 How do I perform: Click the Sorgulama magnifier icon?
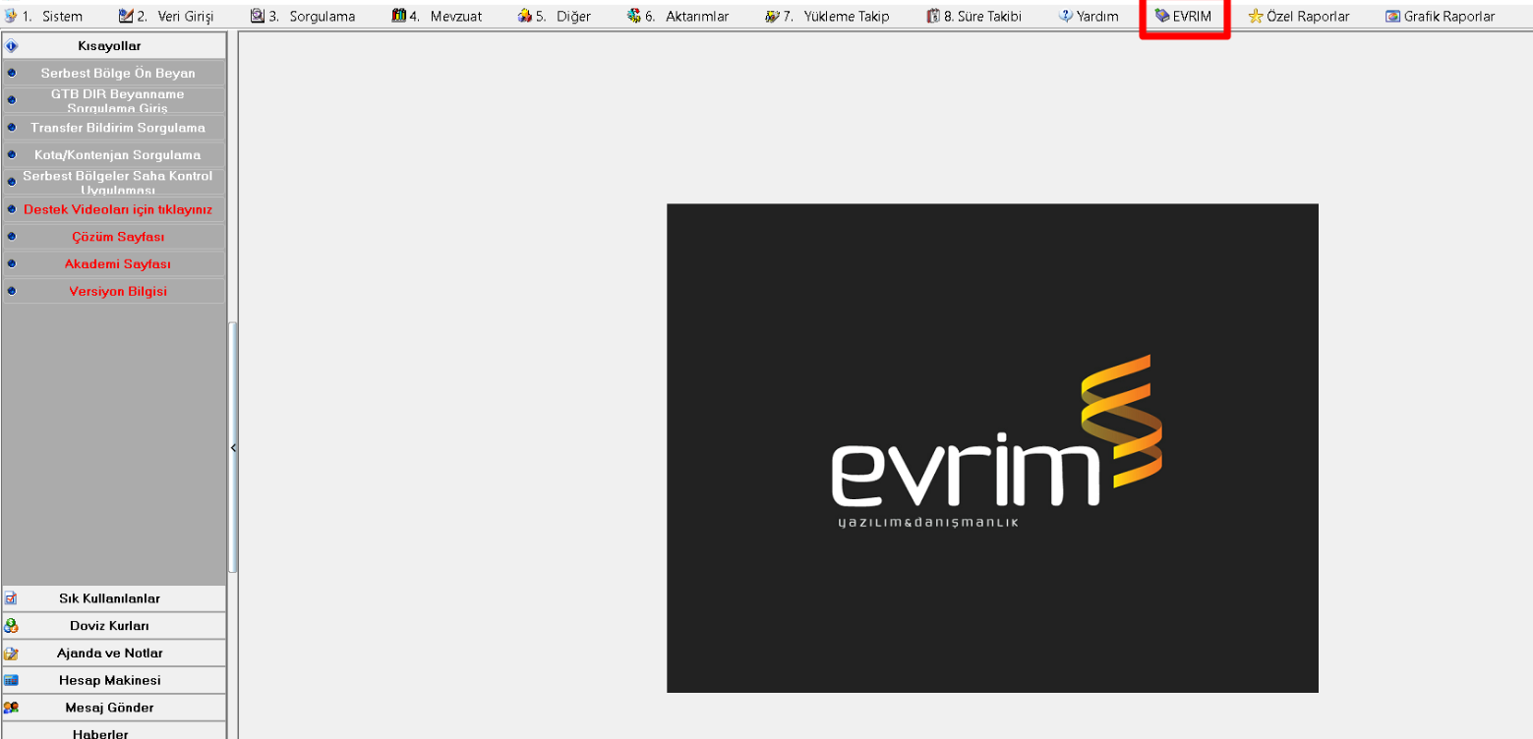click(257, 16)
